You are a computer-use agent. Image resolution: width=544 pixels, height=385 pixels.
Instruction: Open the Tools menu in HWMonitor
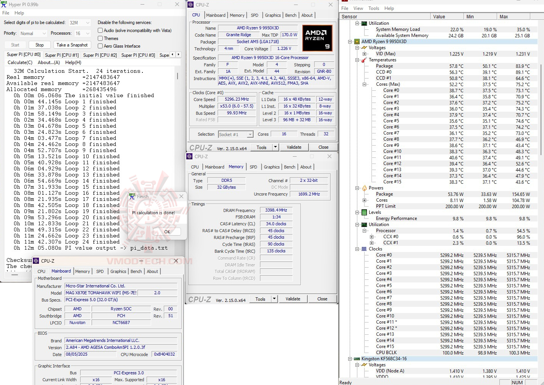tap(373, 8)
